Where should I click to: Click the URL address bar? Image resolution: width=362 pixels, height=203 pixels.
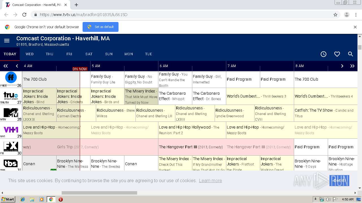[181, 15]
